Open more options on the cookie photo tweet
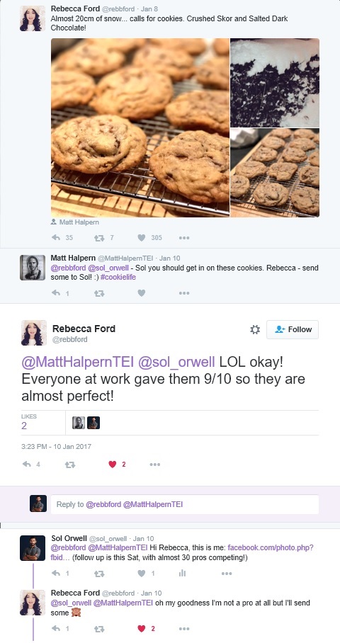The image size is (340, 643). [x=184, y=237]
